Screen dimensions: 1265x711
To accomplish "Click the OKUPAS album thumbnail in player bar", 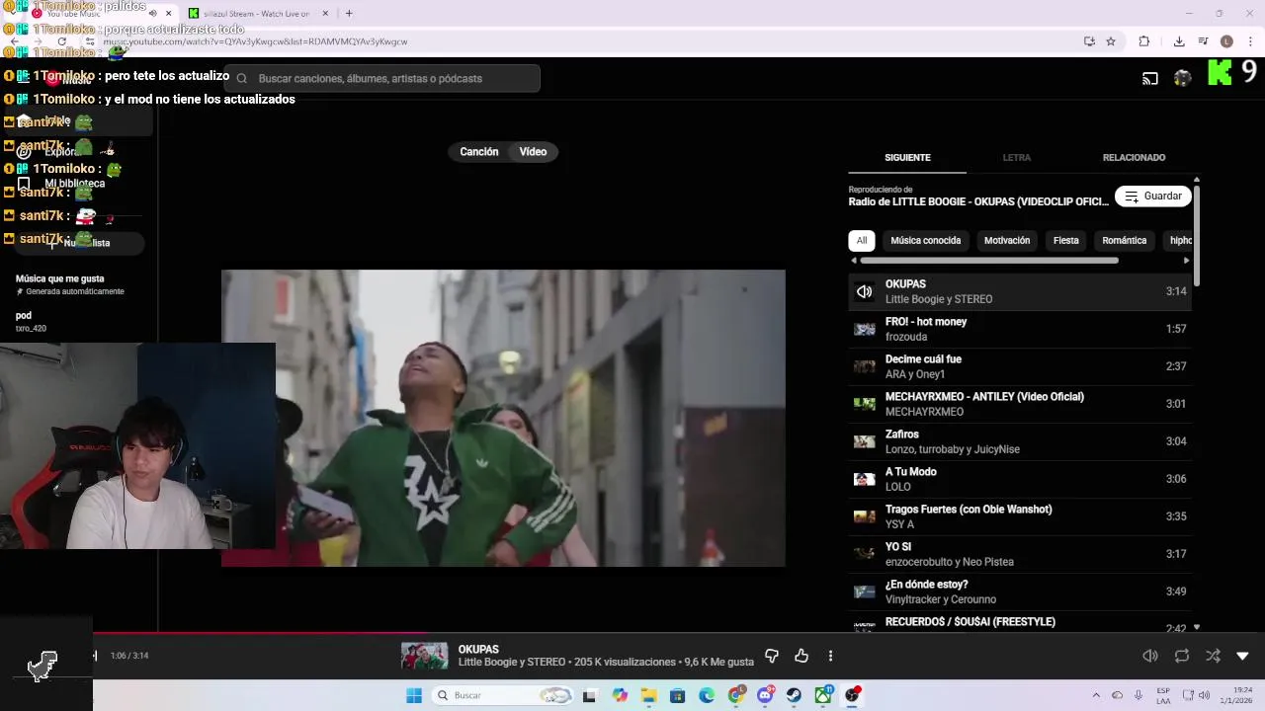I will point(424,656).
